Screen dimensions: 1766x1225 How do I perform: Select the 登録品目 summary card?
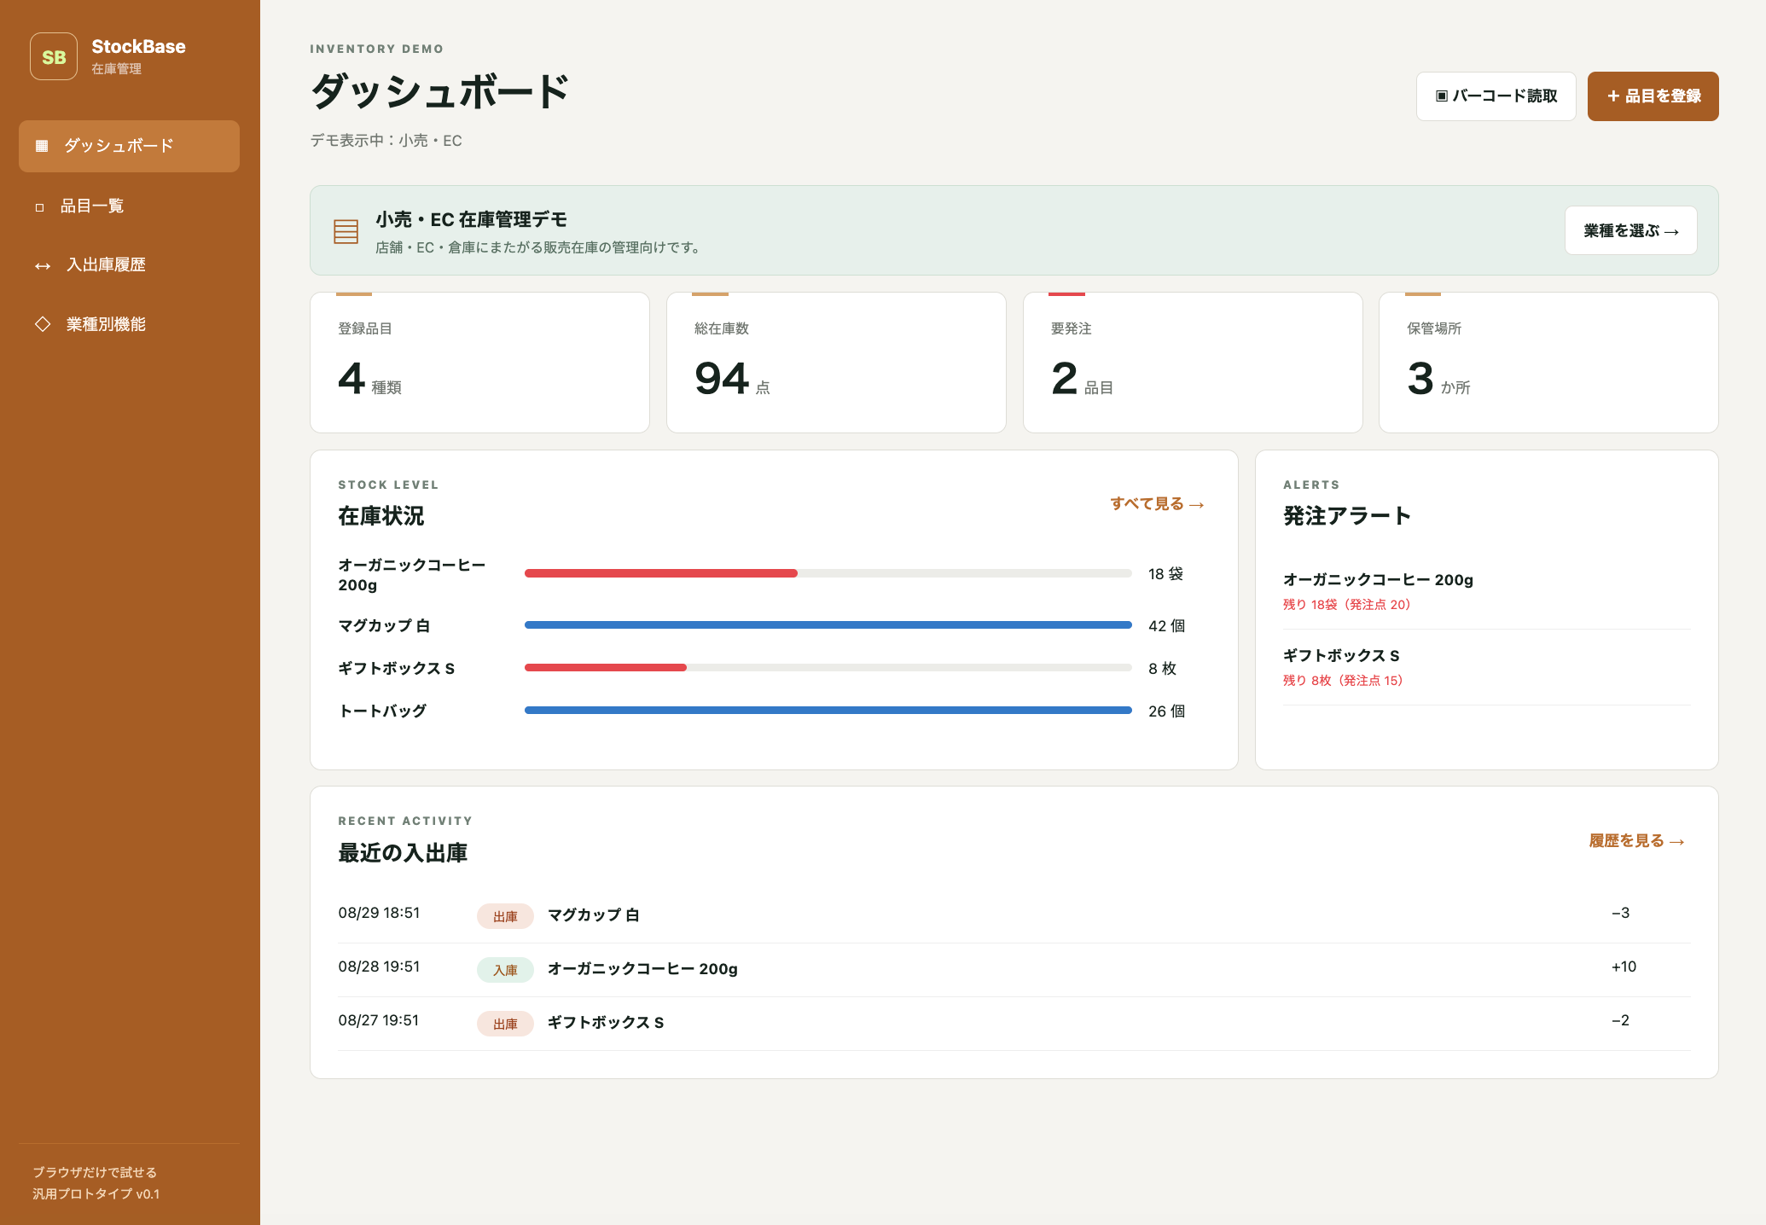479,363
